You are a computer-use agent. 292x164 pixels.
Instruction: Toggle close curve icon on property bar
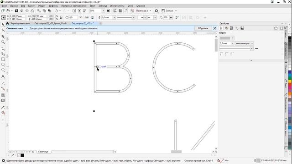[177, 17]
